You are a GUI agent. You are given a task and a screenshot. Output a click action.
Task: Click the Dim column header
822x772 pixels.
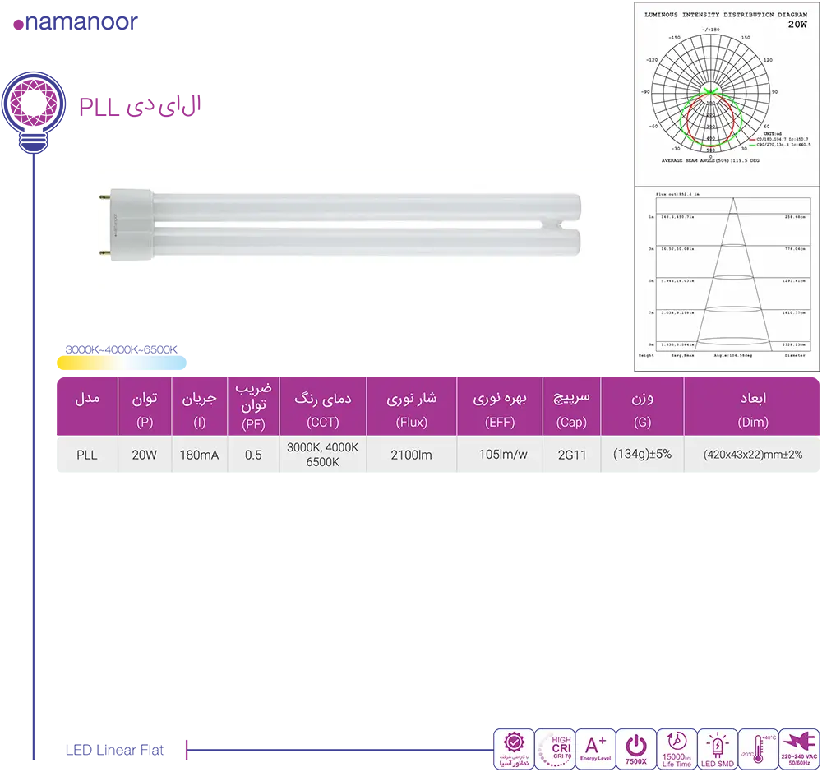(752, 409)
